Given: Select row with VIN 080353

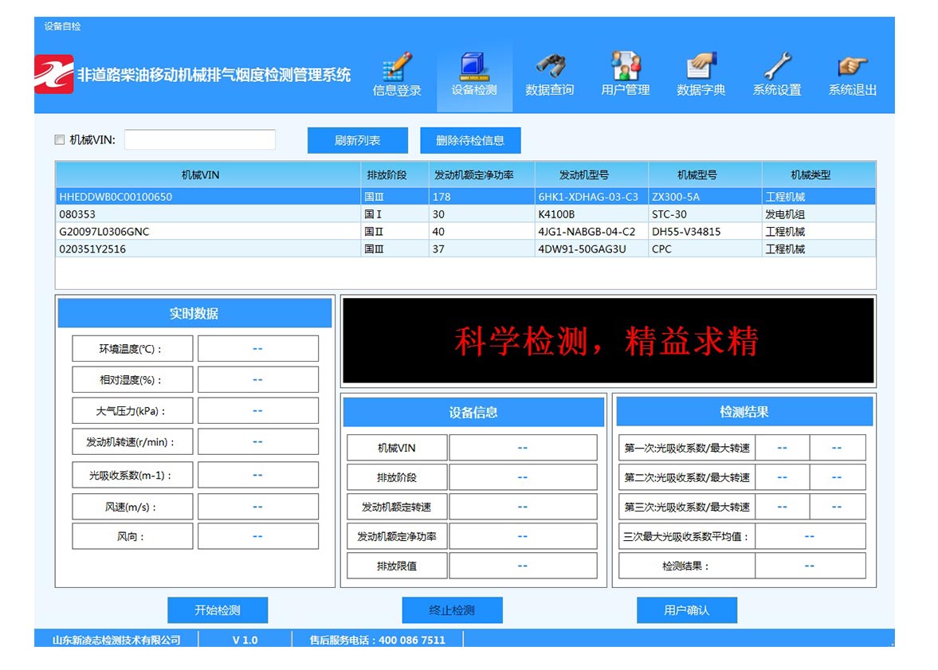Looking at the screenshot, I should [x=207, y=214].
